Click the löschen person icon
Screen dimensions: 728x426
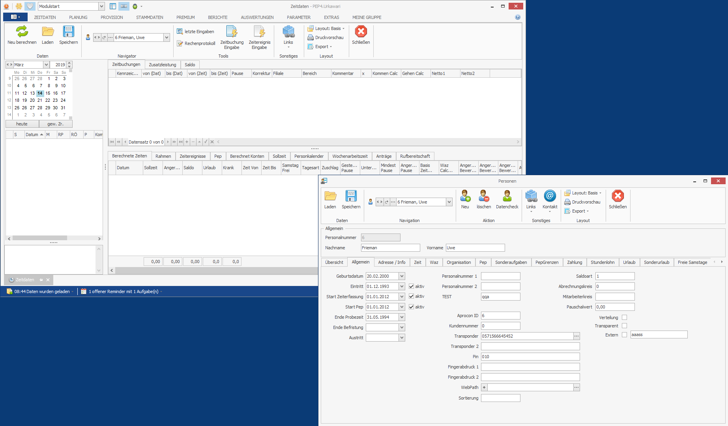(484, 196)
